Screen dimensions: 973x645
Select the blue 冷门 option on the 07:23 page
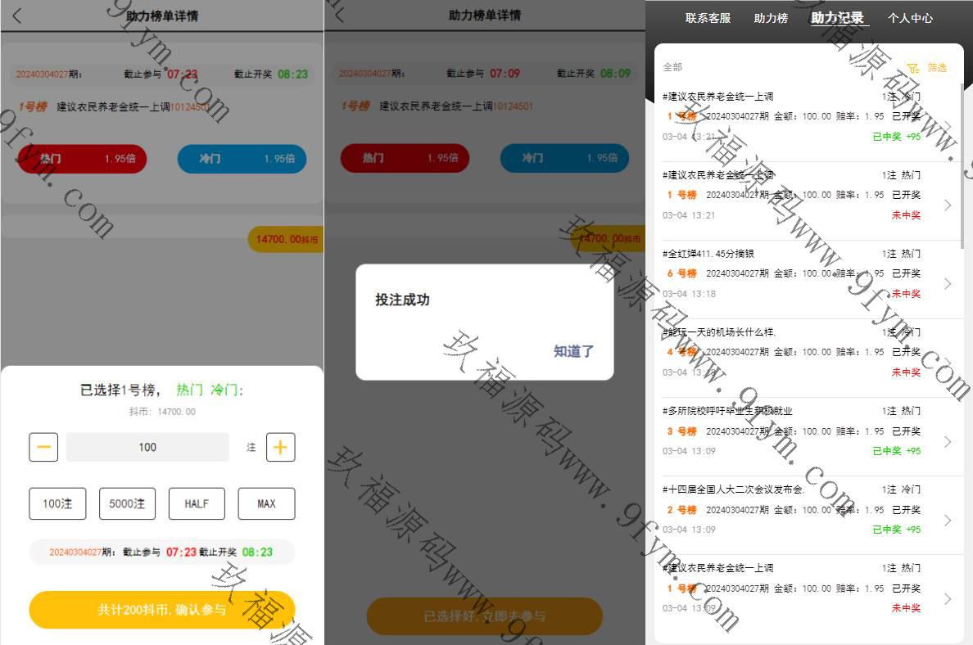pyautogui.click(x=242, y=159)
